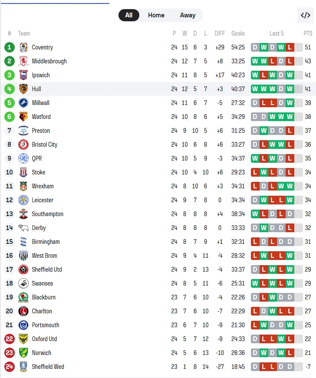This screenshot has width=316, height=378.
Task: Click Leicester's fox crest icon
Action: (23, 200)
